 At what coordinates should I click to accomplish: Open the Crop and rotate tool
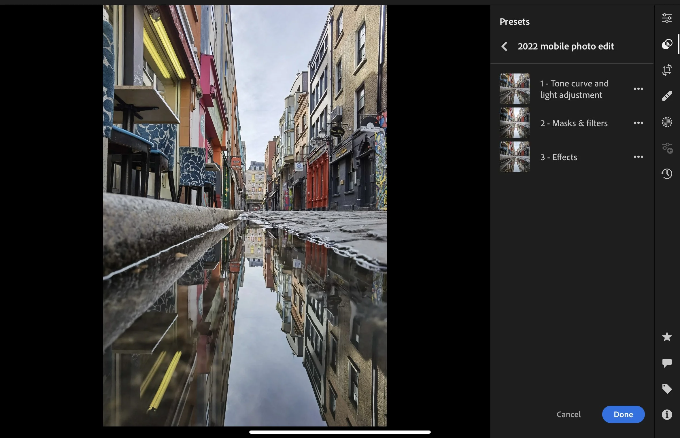[x=667, y=70]
